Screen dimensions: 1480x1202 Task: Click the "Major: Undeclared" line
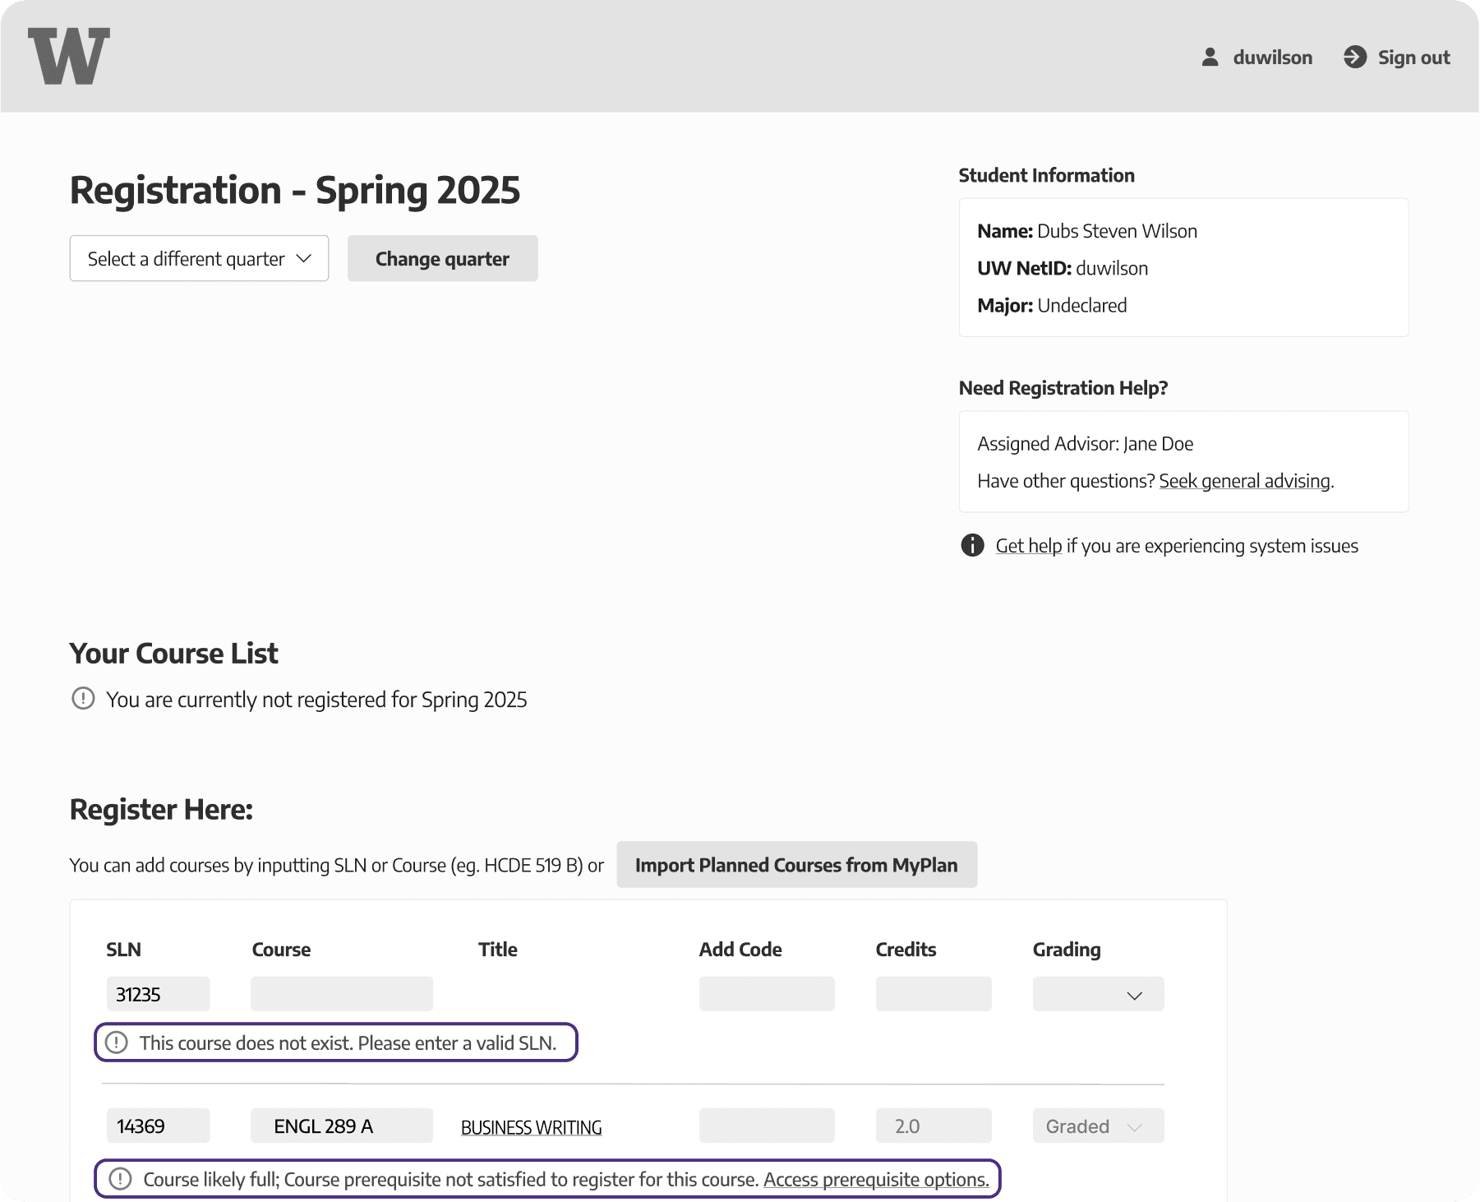point(1052,305)
